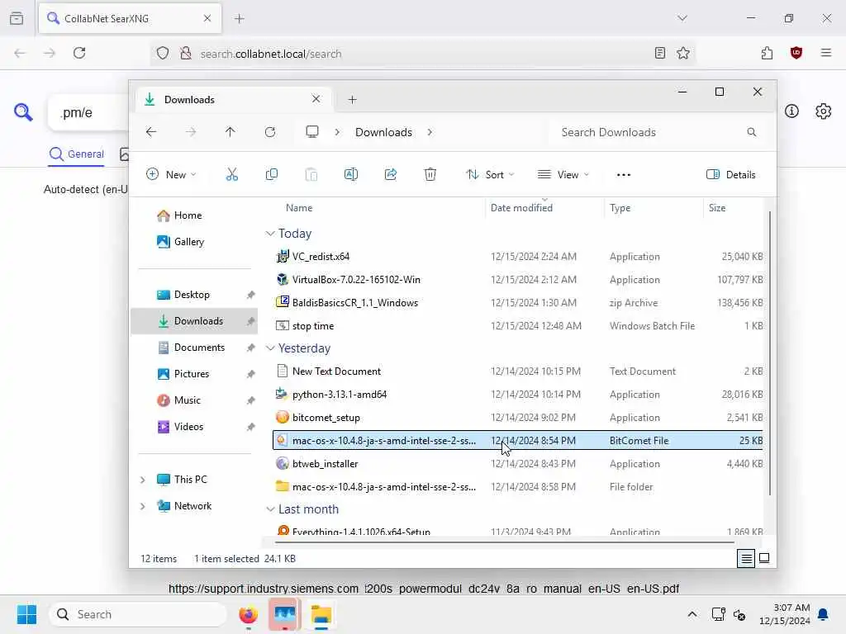846x634 pixels.
Task: Open Firefox reader view icon
Action: [x=659, y=53]
